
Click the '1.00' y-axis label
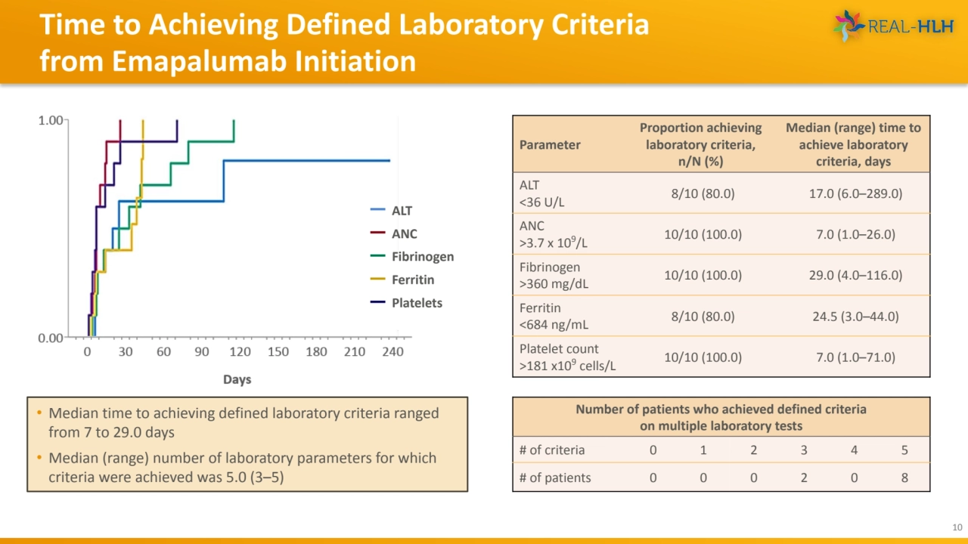pyautogui.click(x=51, y=120)
